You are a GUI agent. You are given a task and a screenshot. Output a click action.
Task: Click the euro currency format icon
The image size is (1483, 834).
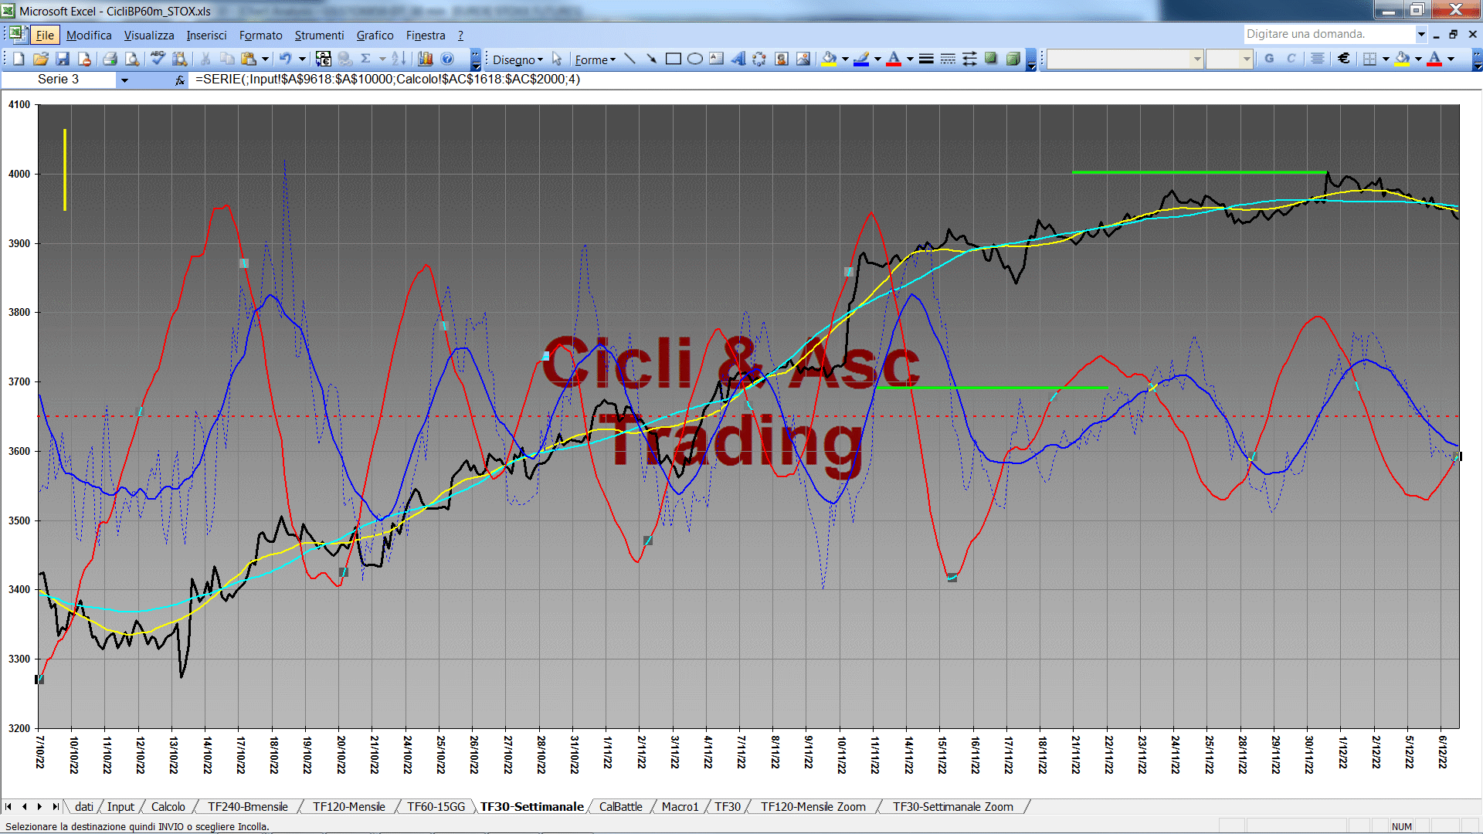(1344, 59)
